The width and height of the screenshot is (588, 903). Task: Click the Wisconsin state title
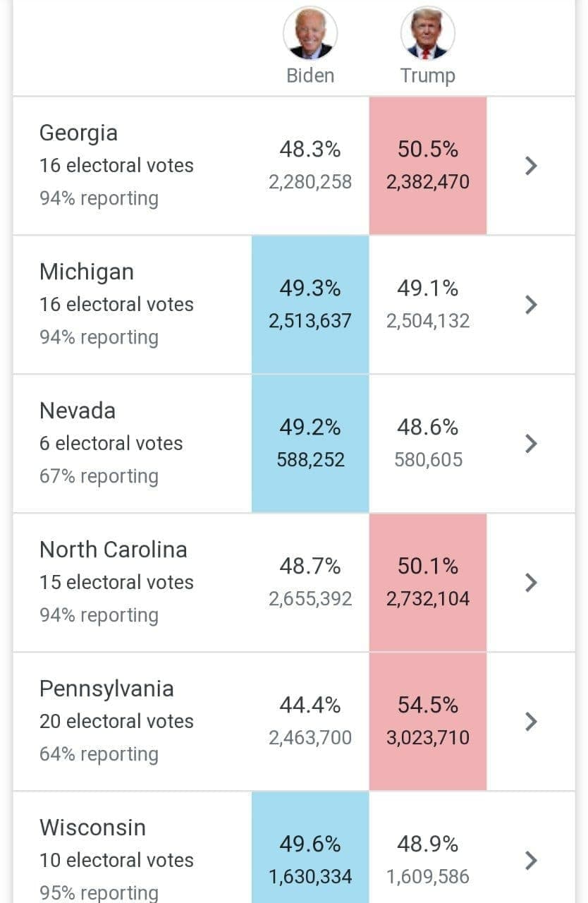coord(92,828)
